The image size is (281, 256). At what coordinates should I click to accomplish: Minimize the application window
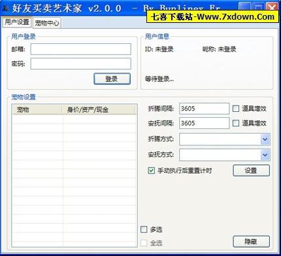point(244,7)
